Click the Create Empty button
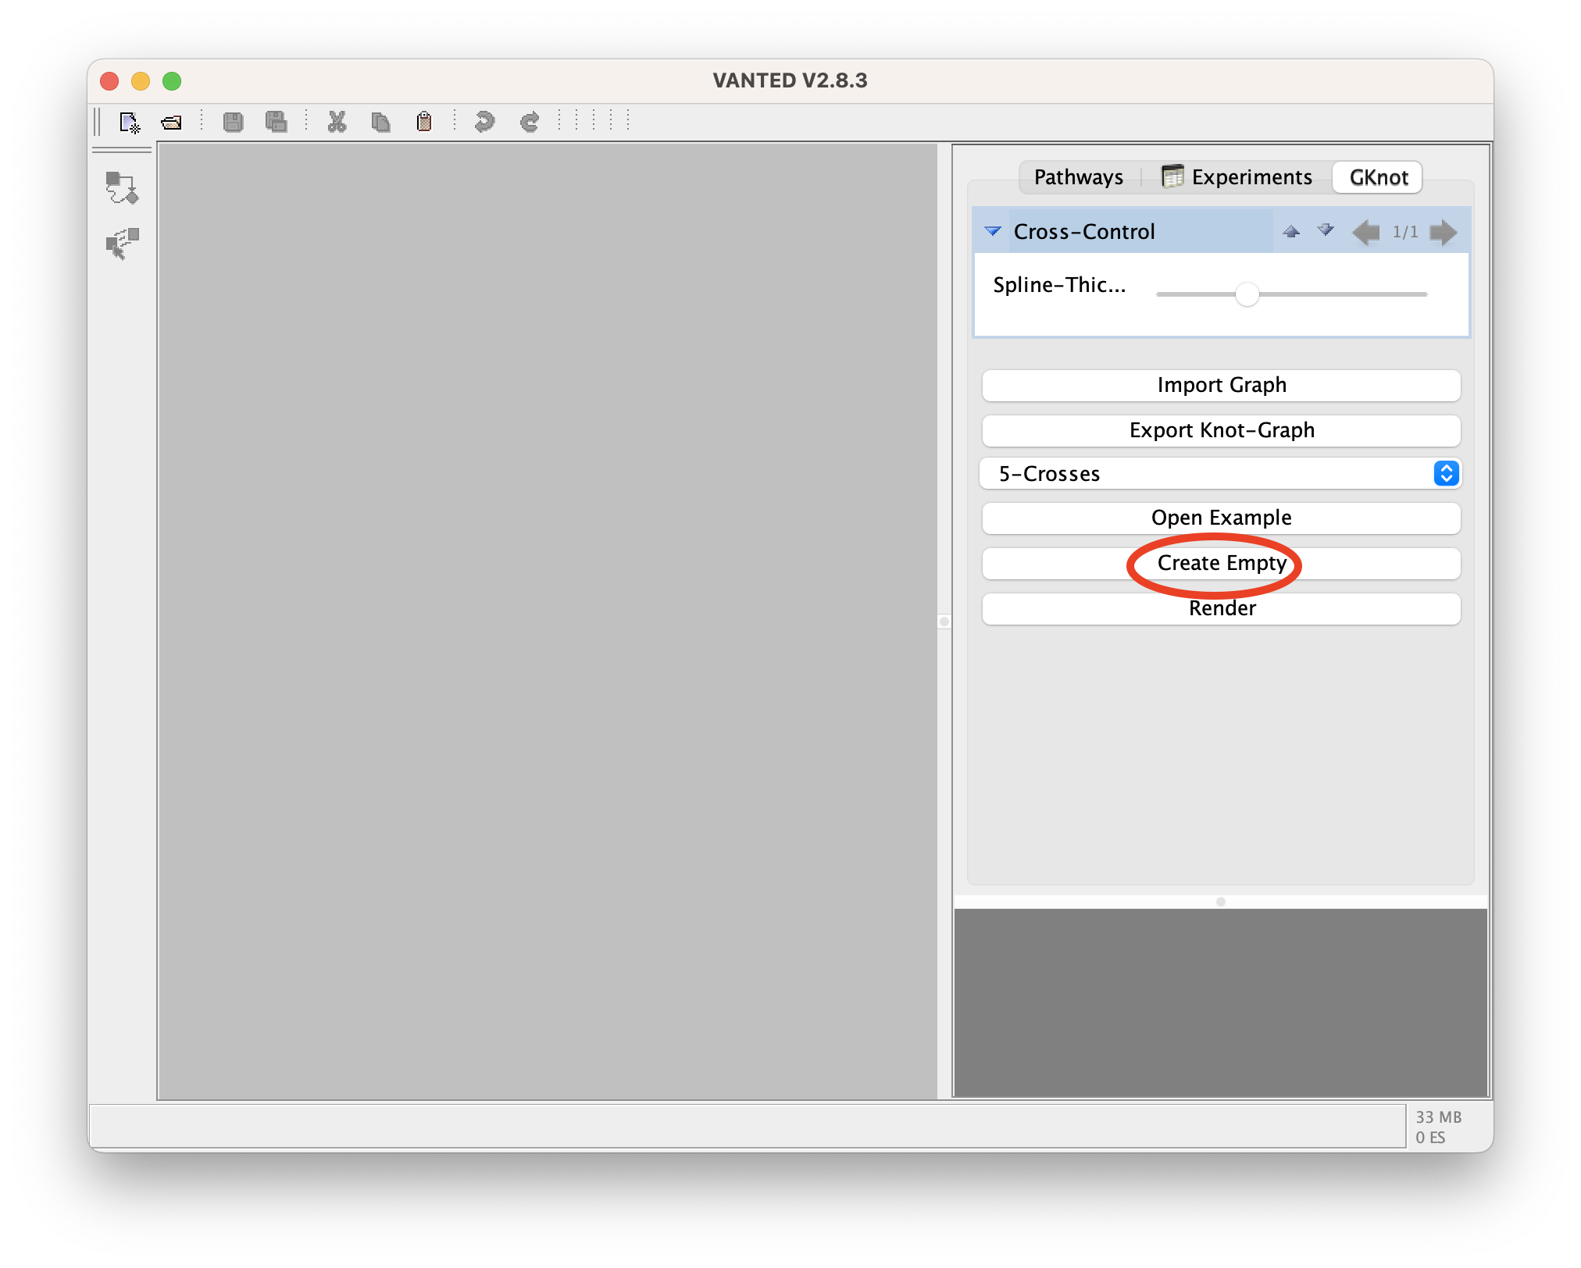The width and height of the screenshot is (1581, 1268). tap(1221, 563)
